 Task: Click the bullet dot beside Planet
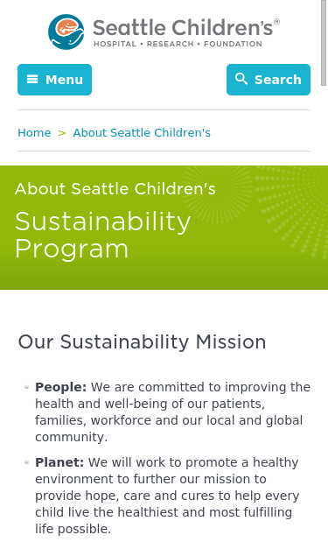coord(26,462)
